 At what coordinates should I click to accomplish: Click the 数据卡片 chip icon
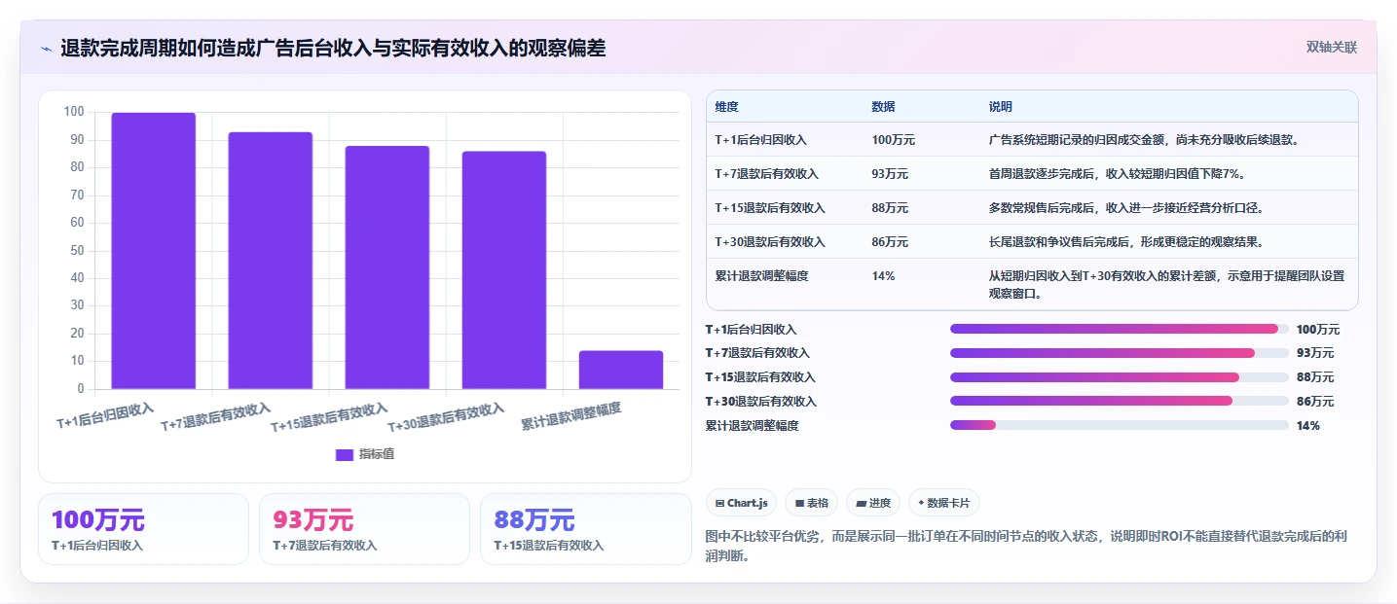(921, 503)
